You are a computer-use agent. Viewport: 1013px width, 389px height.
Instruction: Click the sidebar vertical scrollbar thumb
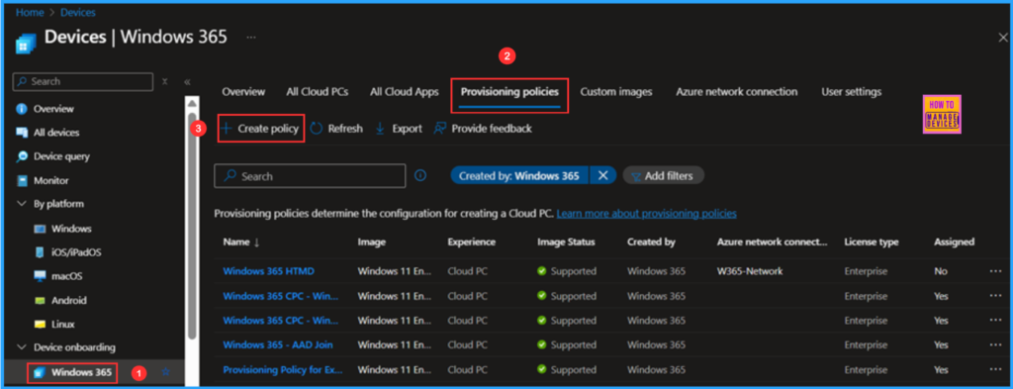pyautogui.click(x=191, y=225)
